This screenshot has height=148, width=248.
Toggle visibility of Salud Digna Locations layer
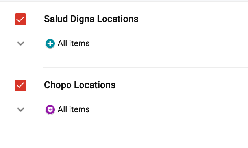pos(20,19)
